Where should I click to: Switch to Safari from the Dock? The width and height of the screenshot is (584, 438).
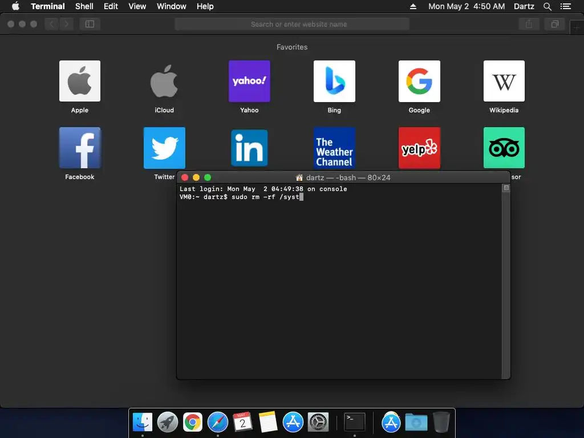coord(218,423)
